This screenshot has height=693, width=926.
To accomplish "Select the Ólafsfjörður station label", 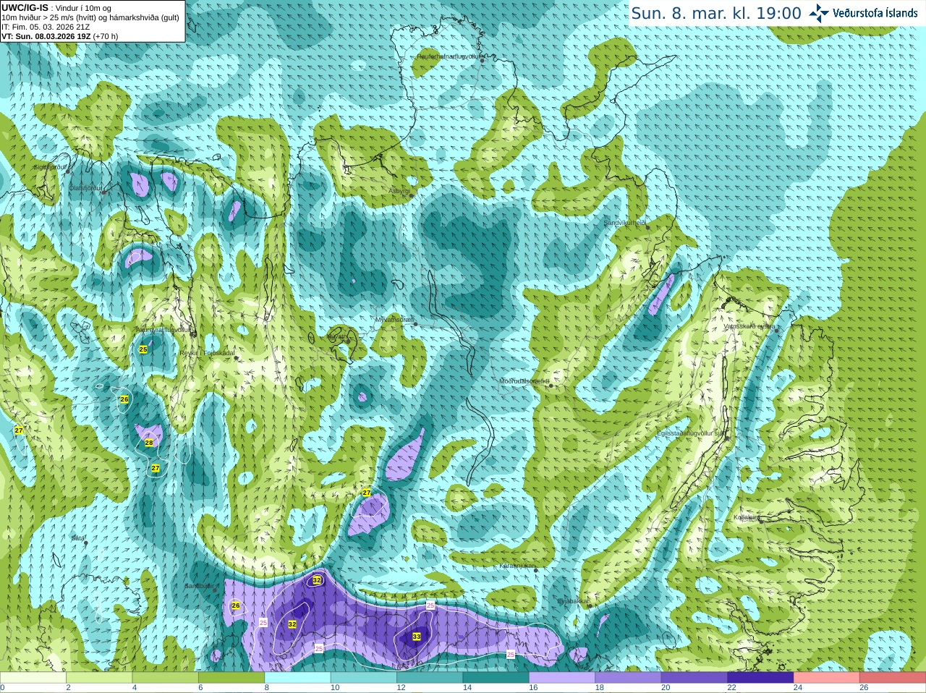I will pyautogui.click(x=85, y=188).
